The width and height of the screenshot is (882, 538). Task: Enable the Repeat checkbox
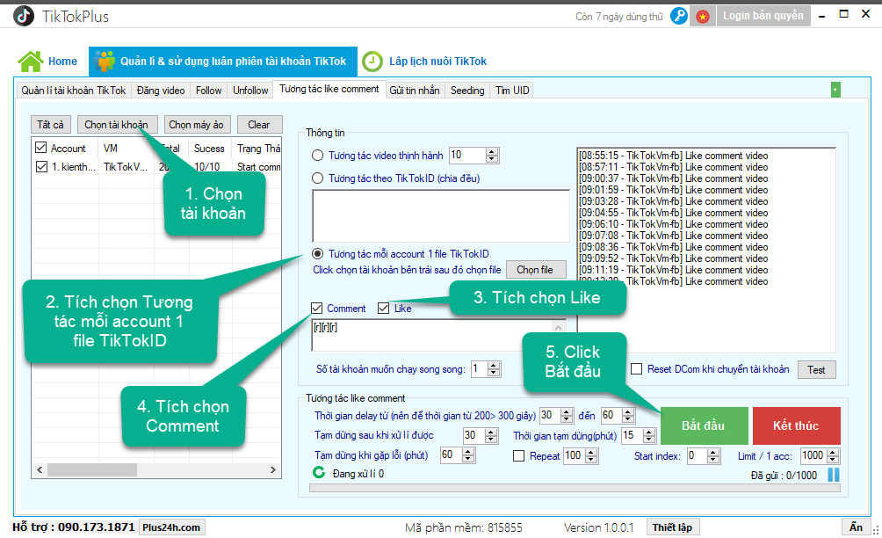[x=518, y=456]
